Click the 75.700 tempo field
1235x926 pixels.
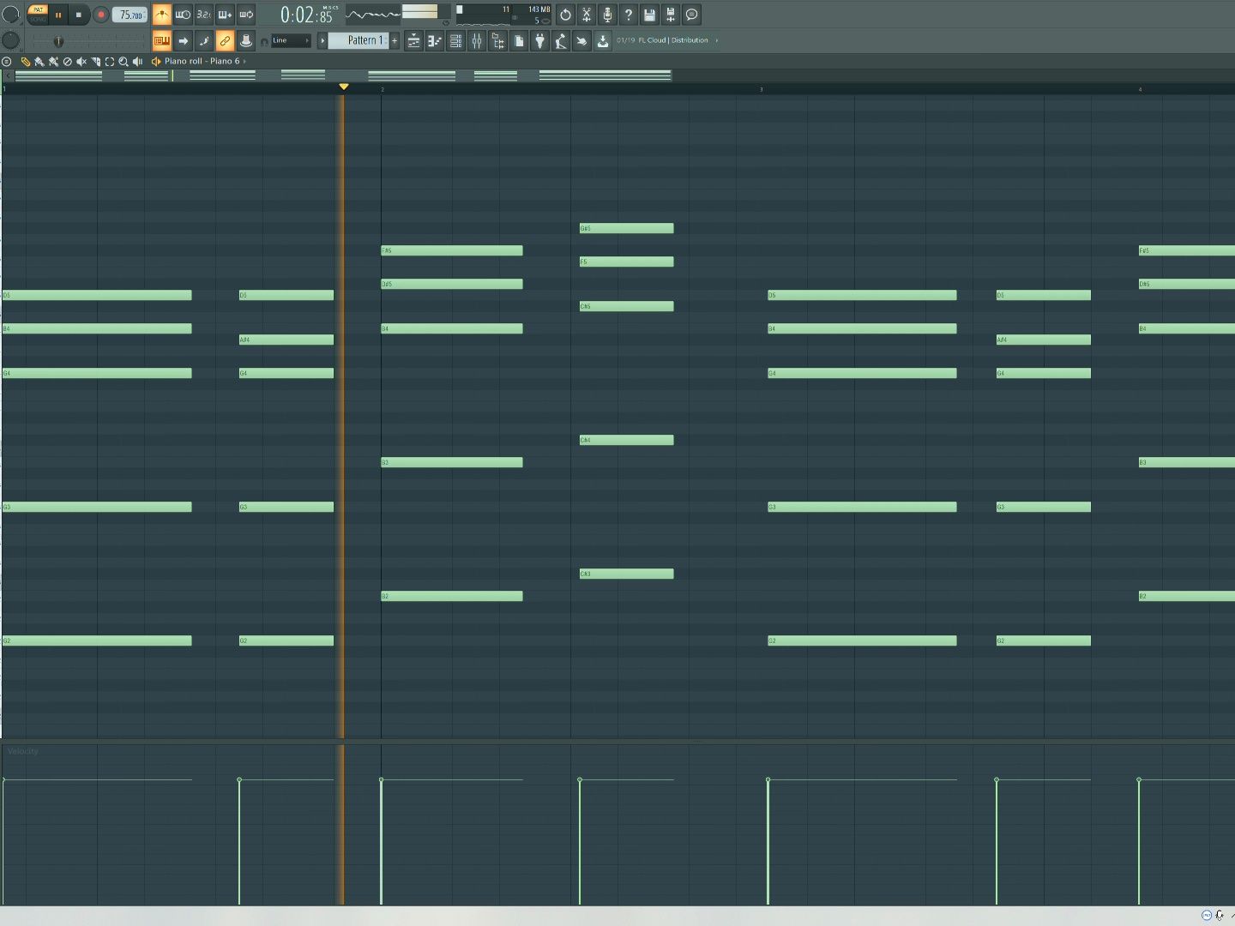click(130, 15)
